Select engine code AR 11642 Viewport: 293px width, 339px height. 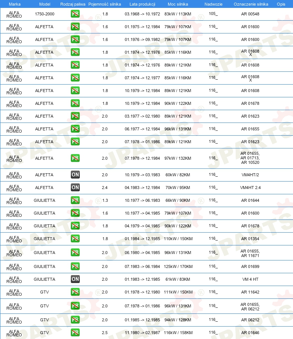(x=250, y=292)
